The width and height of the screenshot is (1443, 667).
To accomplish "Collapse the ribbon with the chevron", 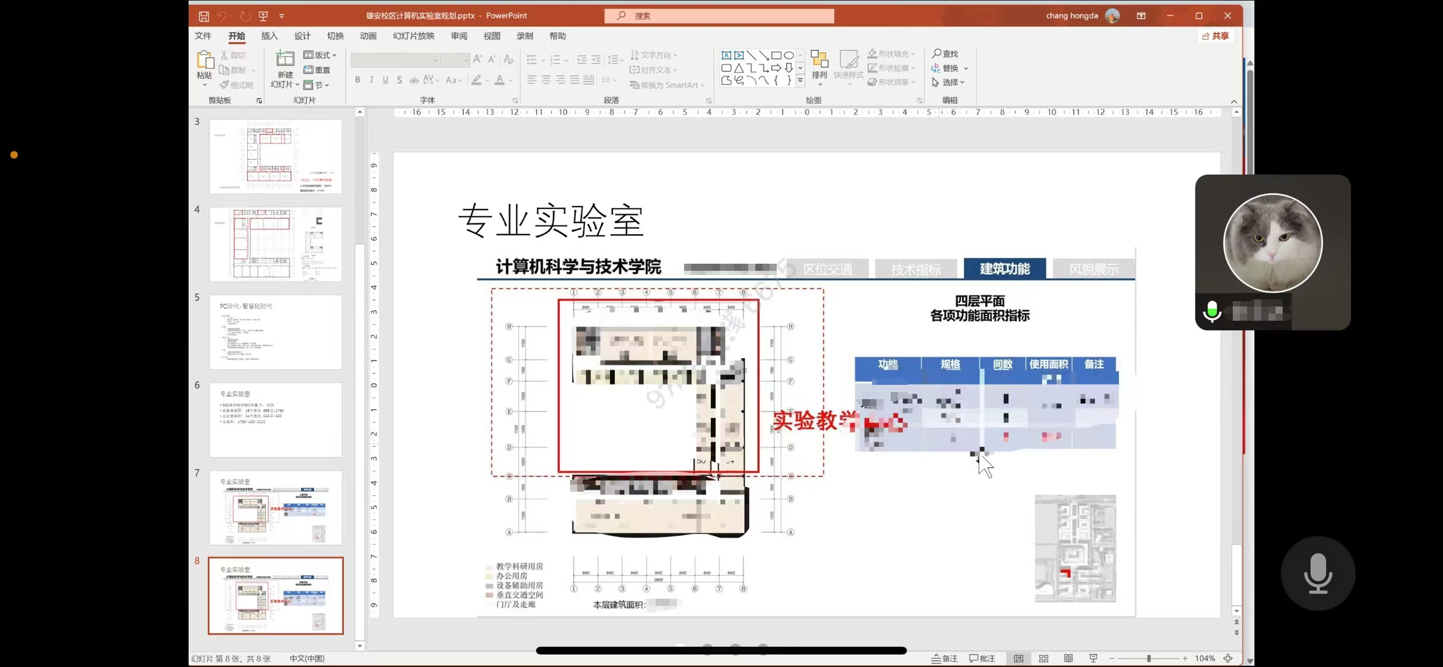I will pos(1234,102).
